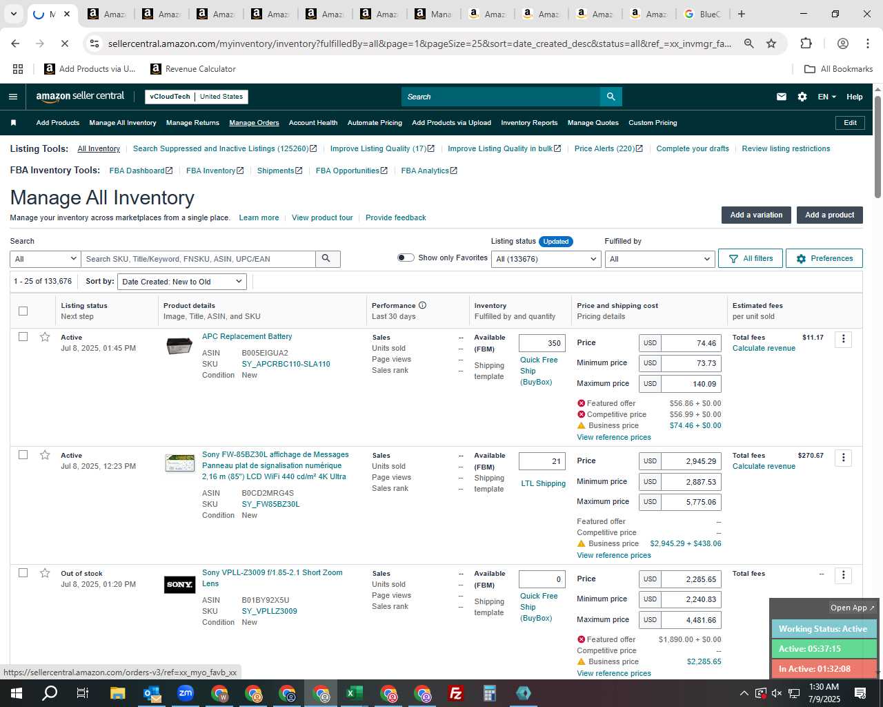Click the Add a product button
Image resolution: width=883 pixels, height=707 pixels.
[x=830, y=215]
